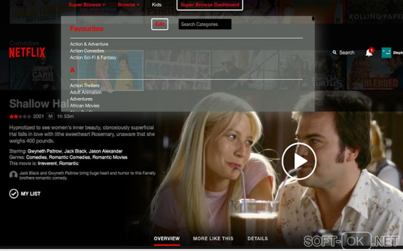Image resolution: width=403 pixels, height=251 pixels.
Task: Open the profile avatar icon
Action: click(386, 53)
